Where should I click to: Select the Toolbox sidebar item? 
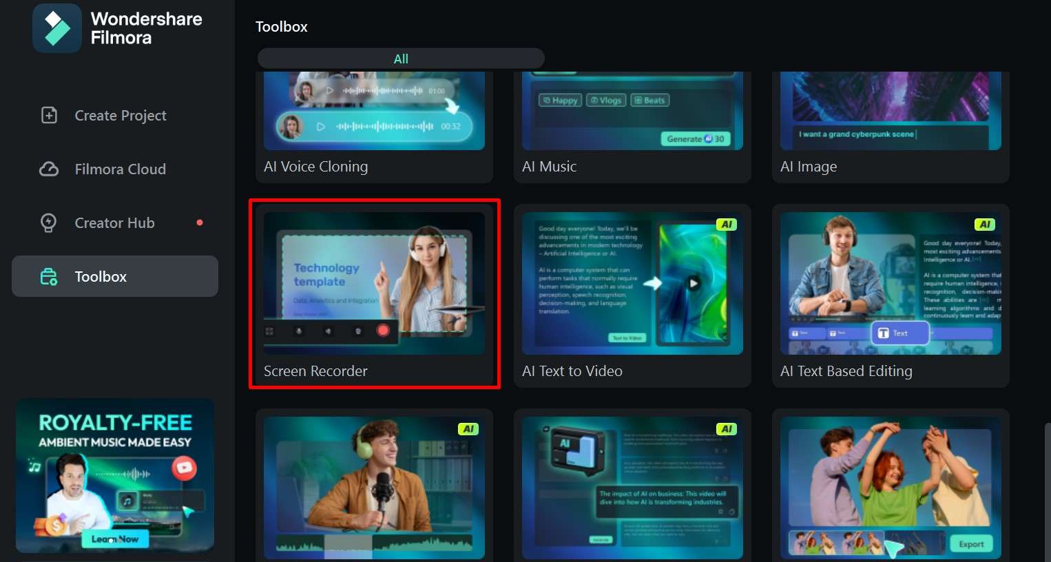[x=115, y=276]
